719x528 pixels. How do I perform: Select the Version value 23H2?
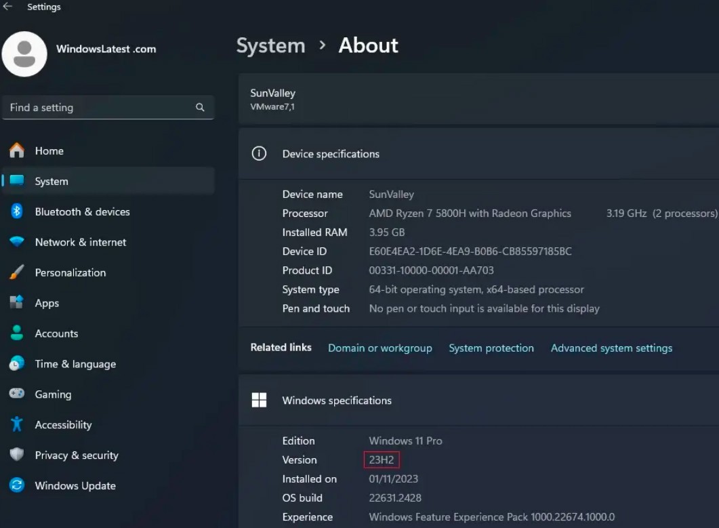[x=382, y=460]
